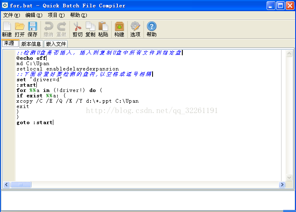Screen dimensions: 296x212
Task: Click the xcopy command line
Action: coord(77,101)
